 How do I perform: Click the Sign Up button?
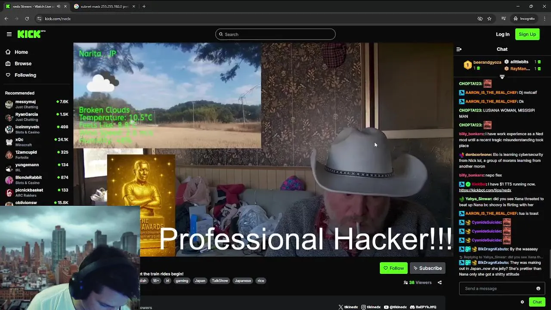coord(527,34)
